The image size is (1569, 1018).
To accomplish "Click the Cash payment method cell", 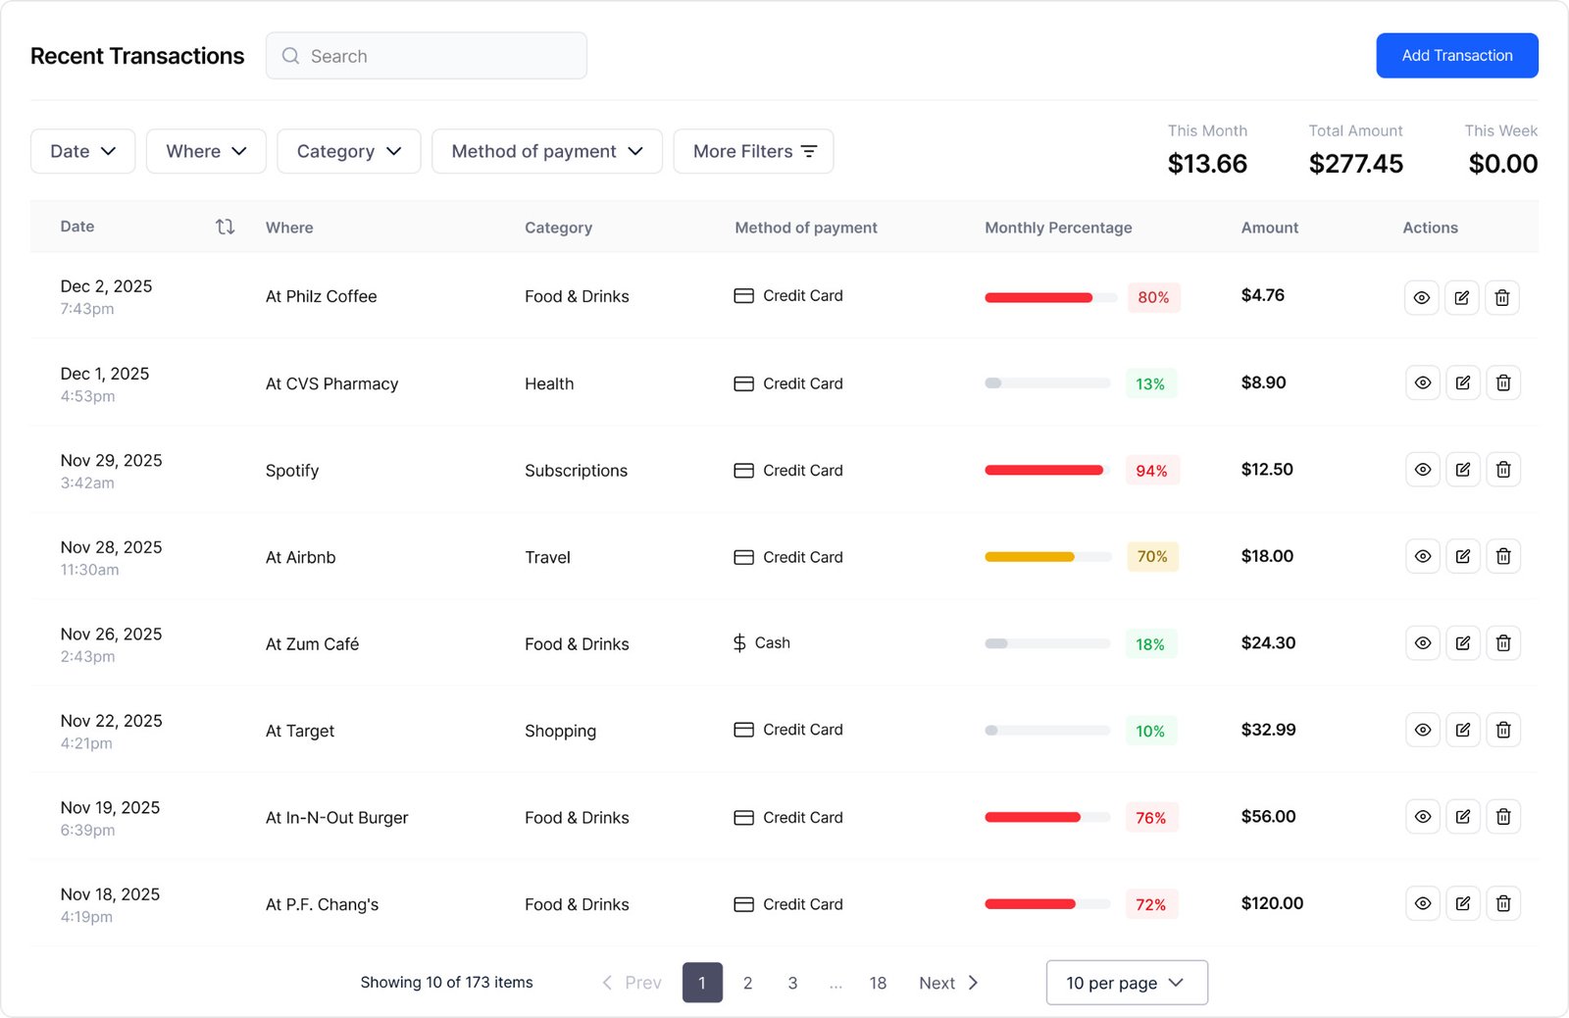I will pos(762,643).
